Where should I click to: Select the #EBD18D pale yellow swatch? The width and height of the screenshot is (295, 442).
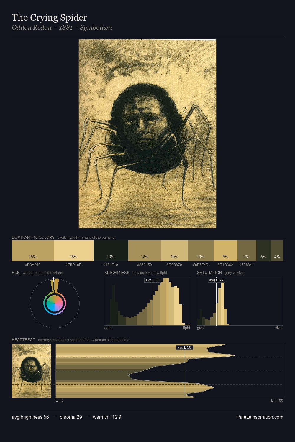pyautogui.click(x=73, y=251)
